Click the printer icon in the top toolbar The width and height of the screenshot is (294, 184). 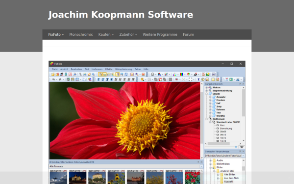coord(85,75)
